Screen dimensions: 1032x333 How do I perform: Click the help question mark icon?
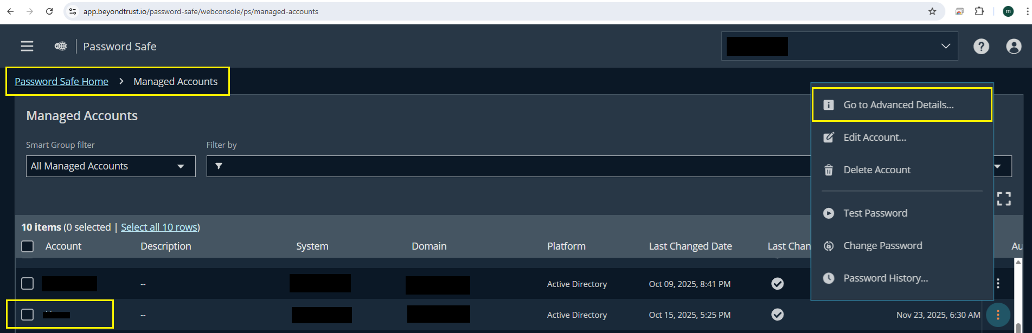(980, 47)
